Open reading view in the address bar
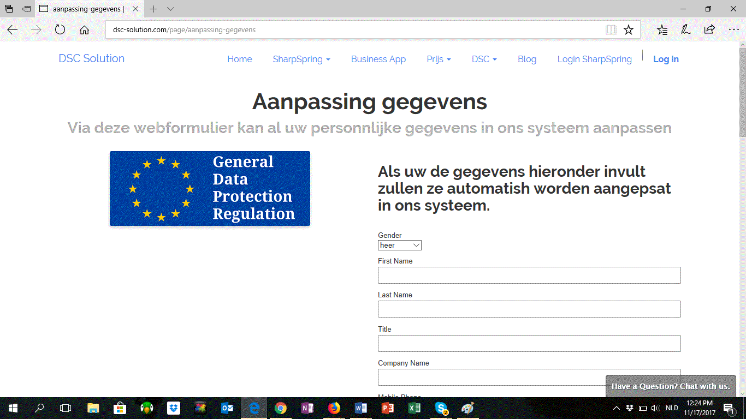This screenshot has height=419, width=746. [x=611, y=30]
